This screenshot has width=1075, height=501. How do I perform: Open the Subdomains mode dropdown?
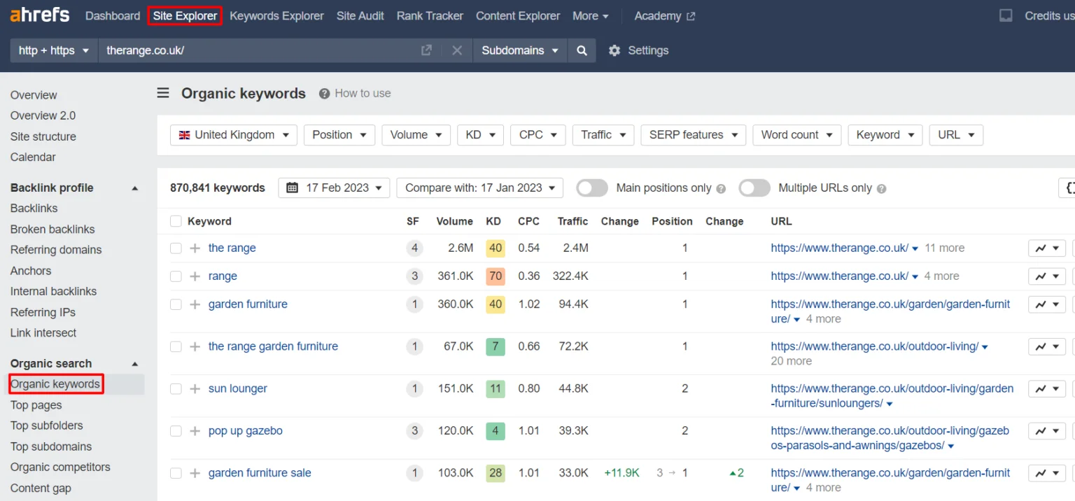520,50
